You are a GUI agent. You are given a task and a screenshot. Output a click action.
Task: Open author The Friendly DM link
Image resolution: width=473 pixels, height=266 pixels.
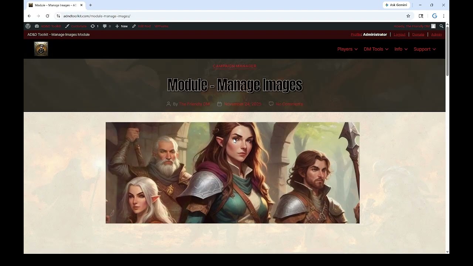[x=194, y=104]
